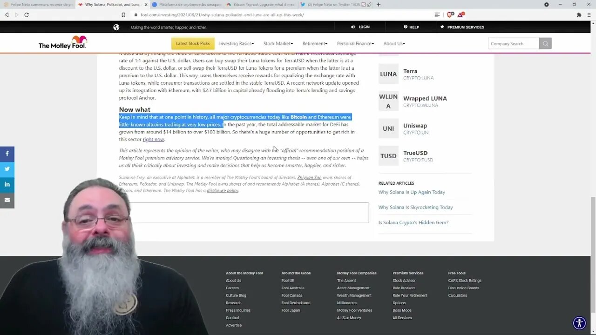Viewport: 596px width, 335px height.
Task: Click the globe icon in the top bar
Action: [x=116, y=27]
